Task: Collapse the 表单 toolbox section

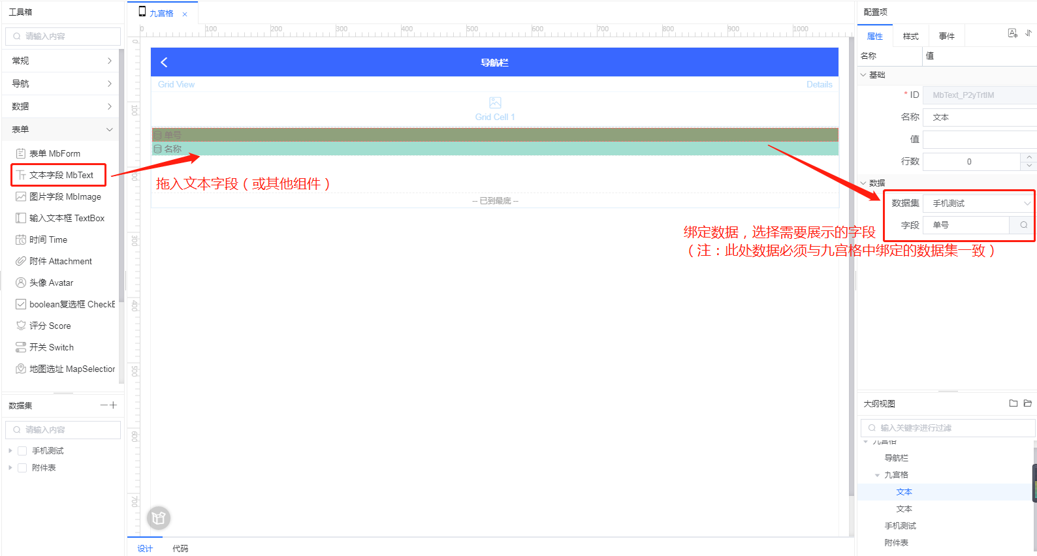Action: click(x=62, y=129)
